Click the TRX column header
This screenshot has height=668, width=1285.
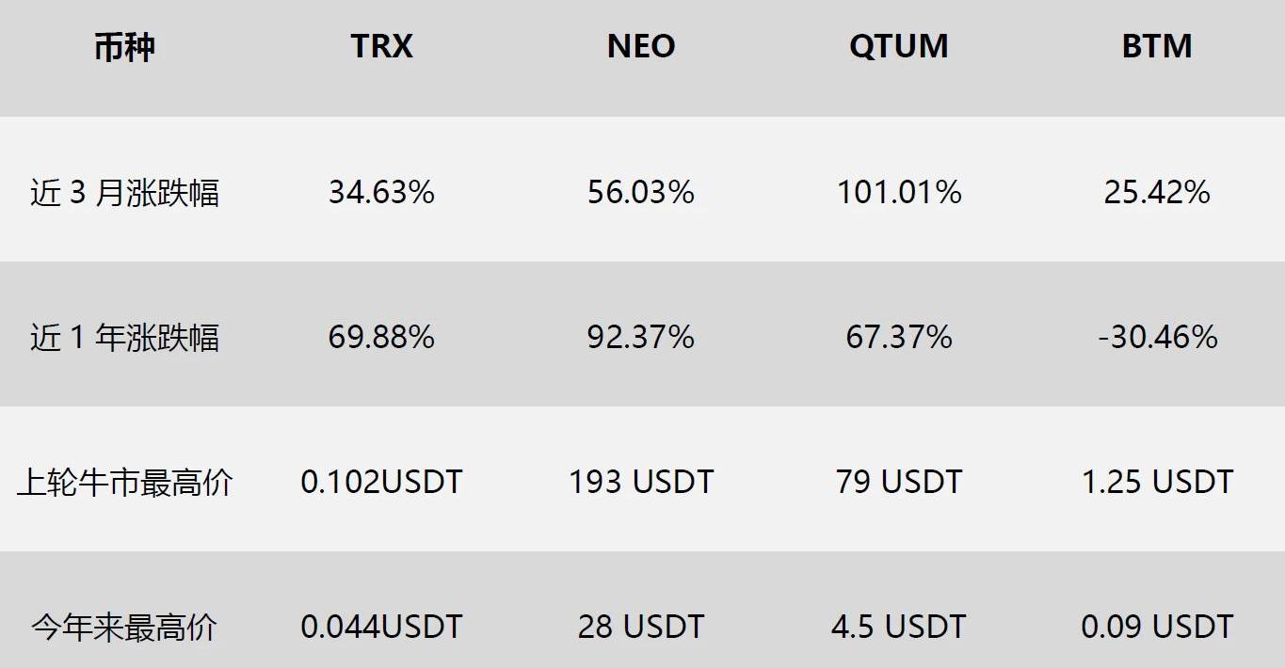(381, 46)
